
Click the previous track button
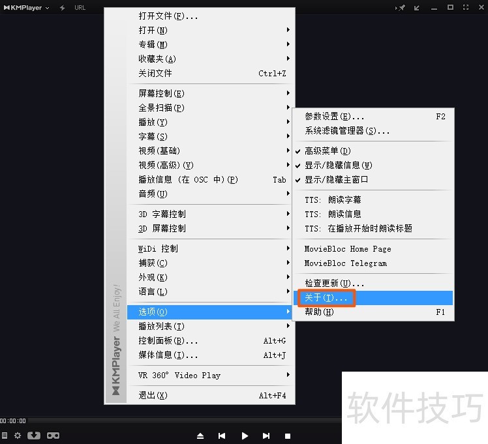(x=222, y=436)
